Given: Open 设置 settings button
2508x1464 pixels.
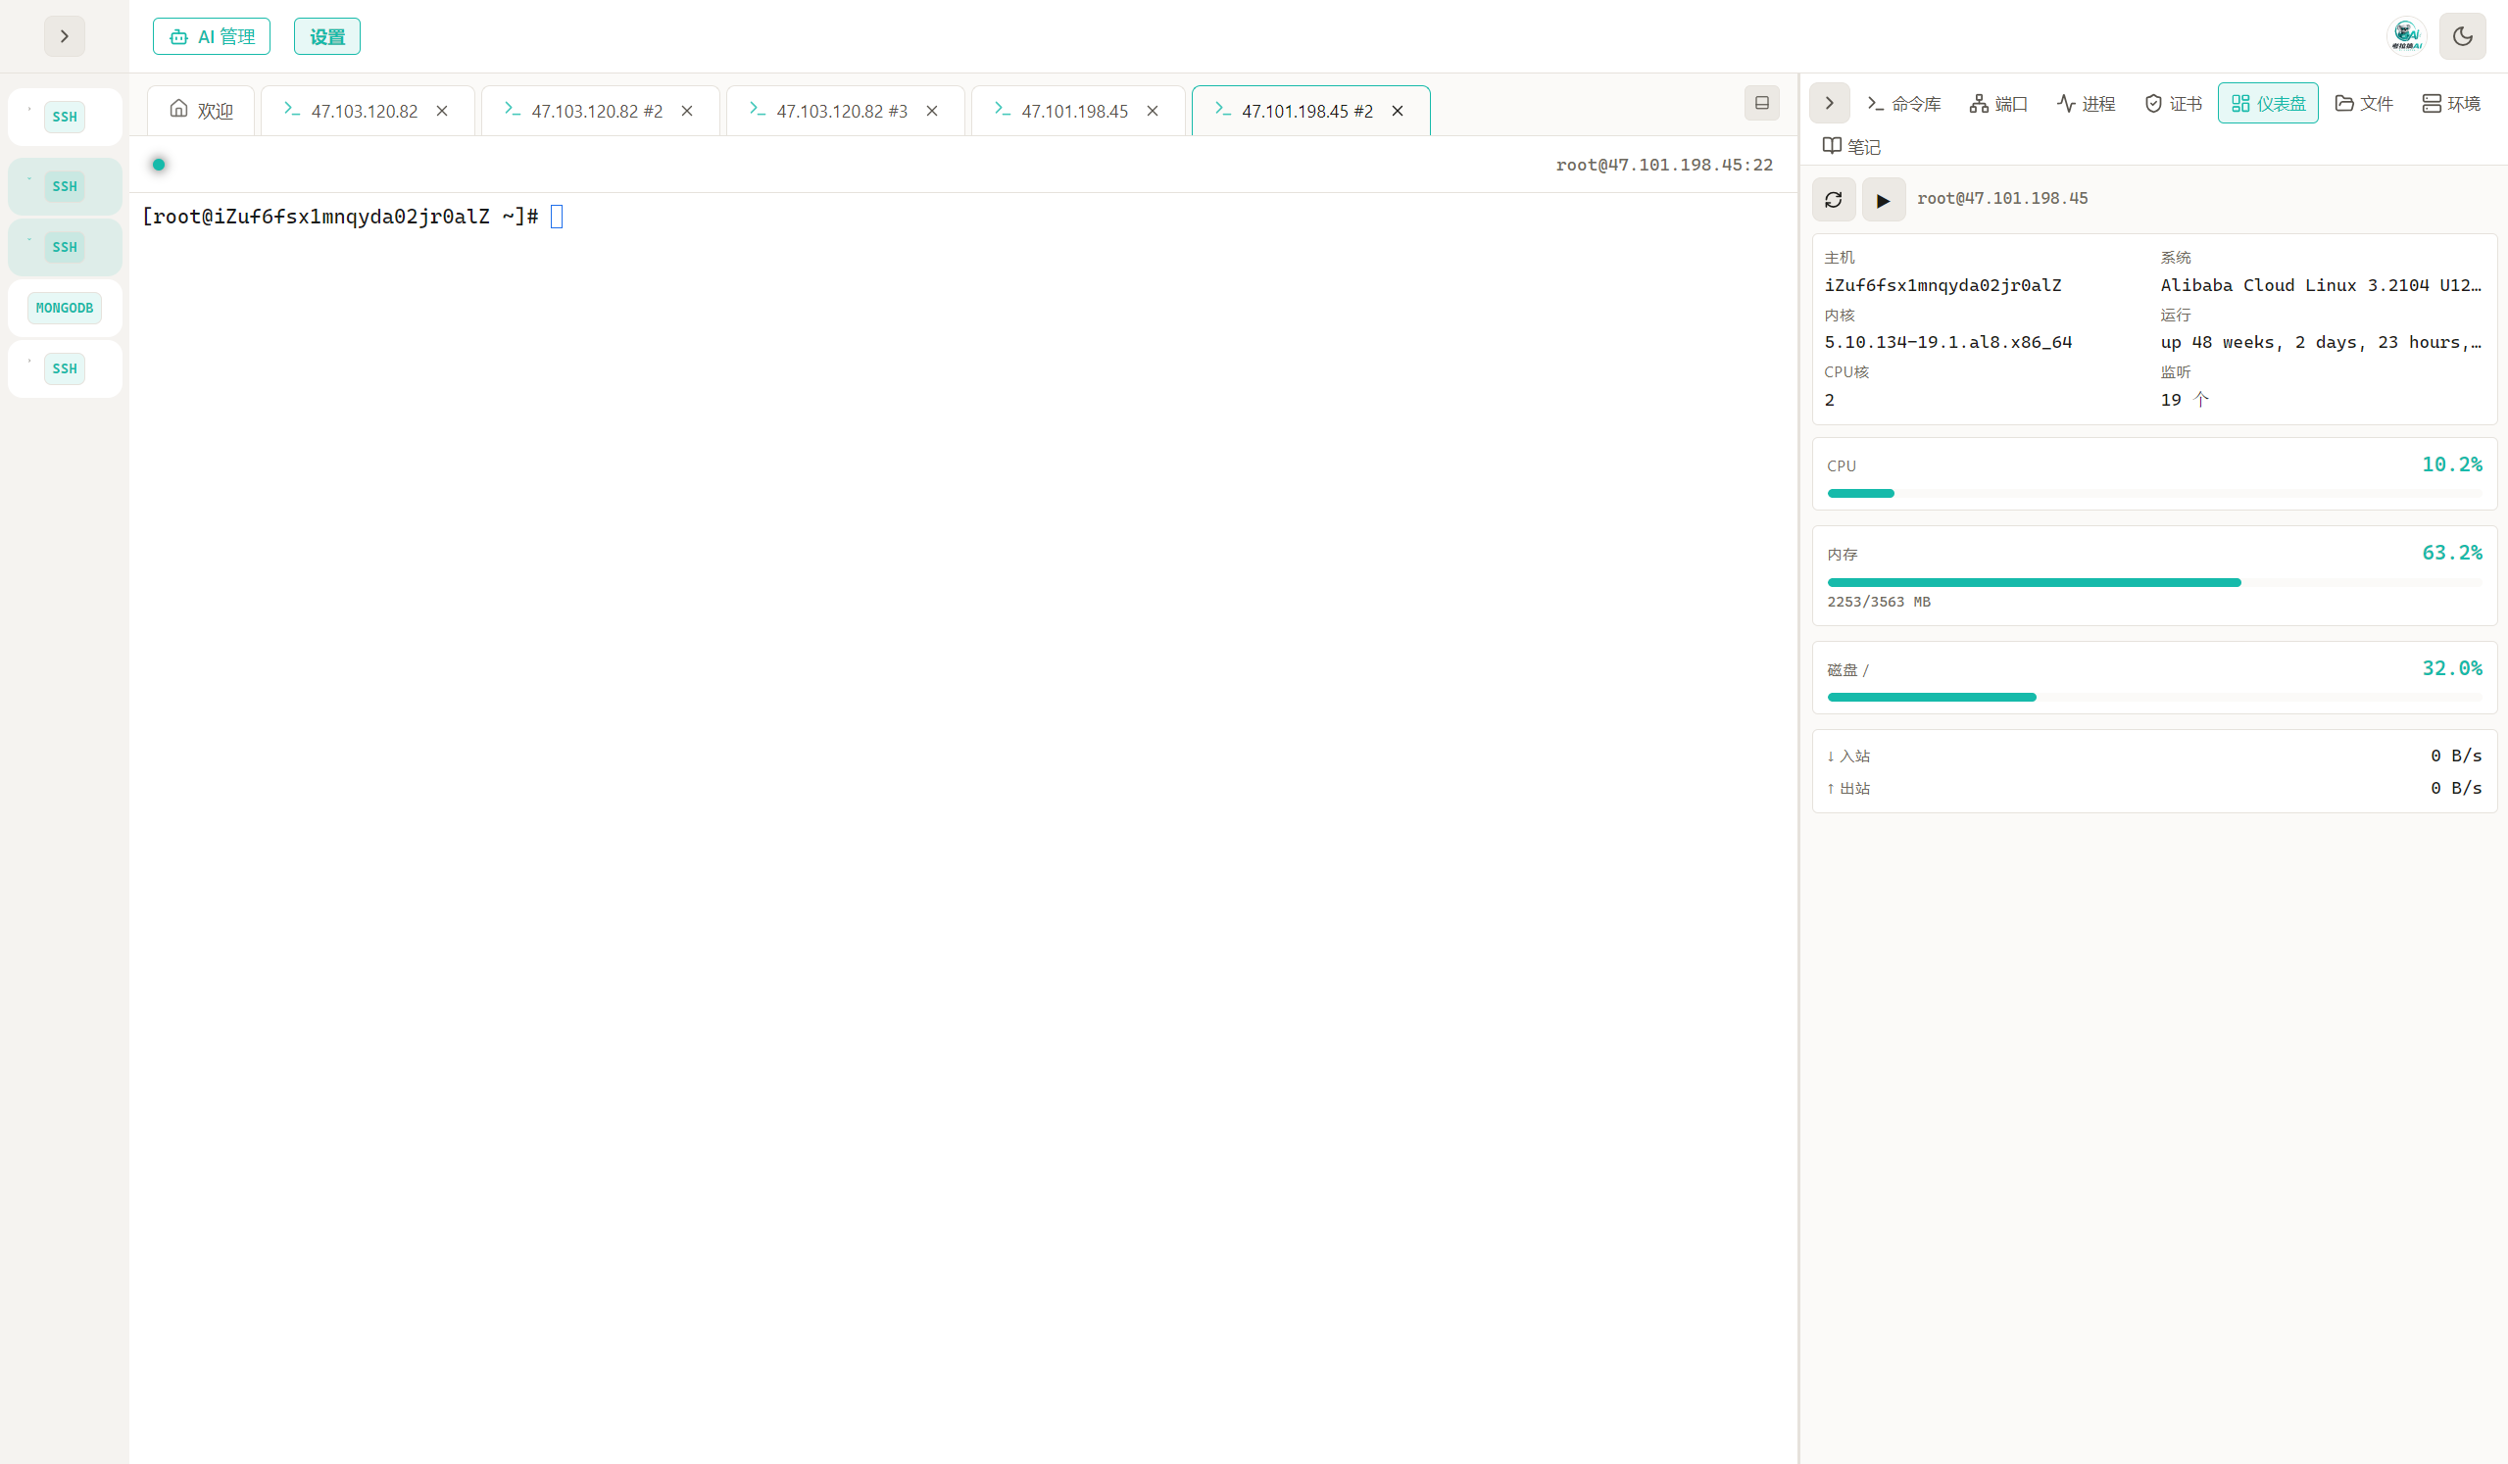Looking at the screenshot, I should pos(327,37).
